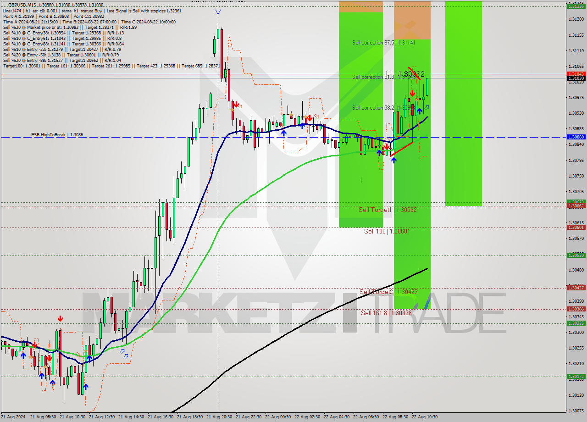Screen dimensions: 587x422
Task: Click the '21 Aug 20:30' time label
Action: (x=220, y=417)
